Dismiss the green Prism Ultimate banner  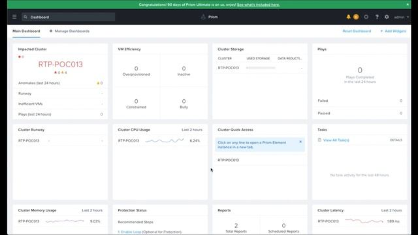[408, 5]
